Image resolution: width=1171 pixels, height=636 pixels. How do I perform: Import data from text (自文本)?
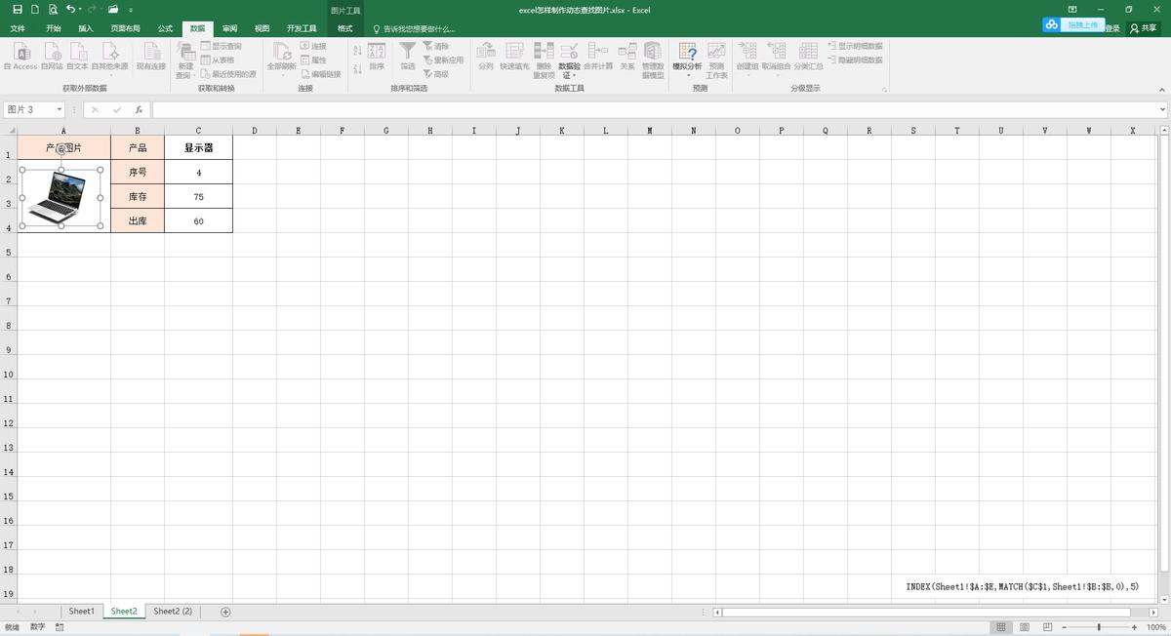click(x=78, y=57)
